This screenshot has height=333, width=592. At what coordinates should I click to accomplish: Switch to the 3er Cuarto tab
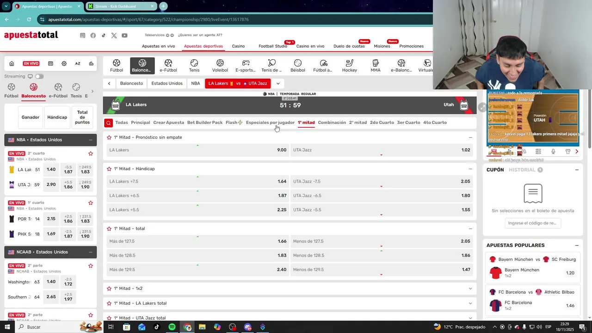tap(408, 123)
